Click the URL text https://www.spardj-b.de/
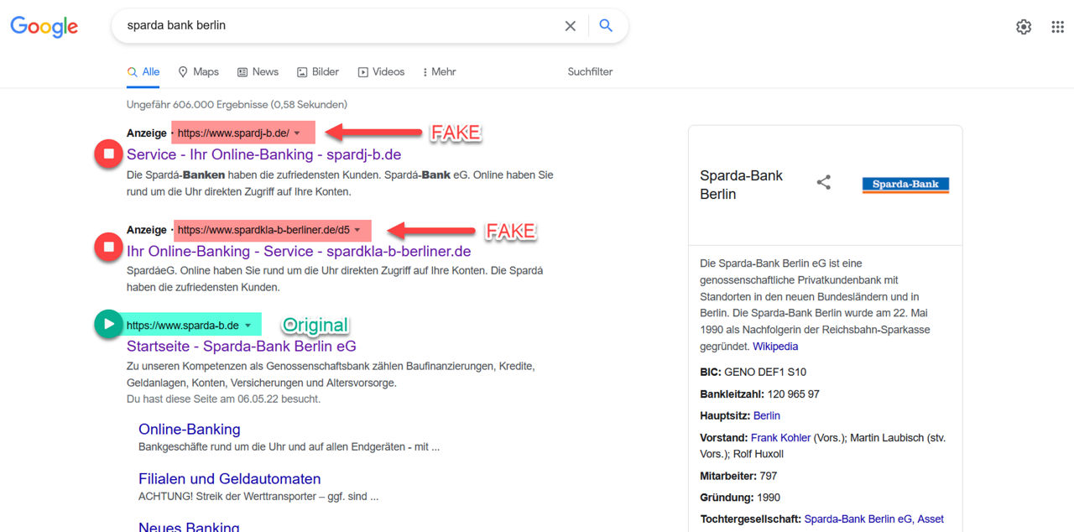The height and width of the screenshot is (532, 1074). point(233,133)
